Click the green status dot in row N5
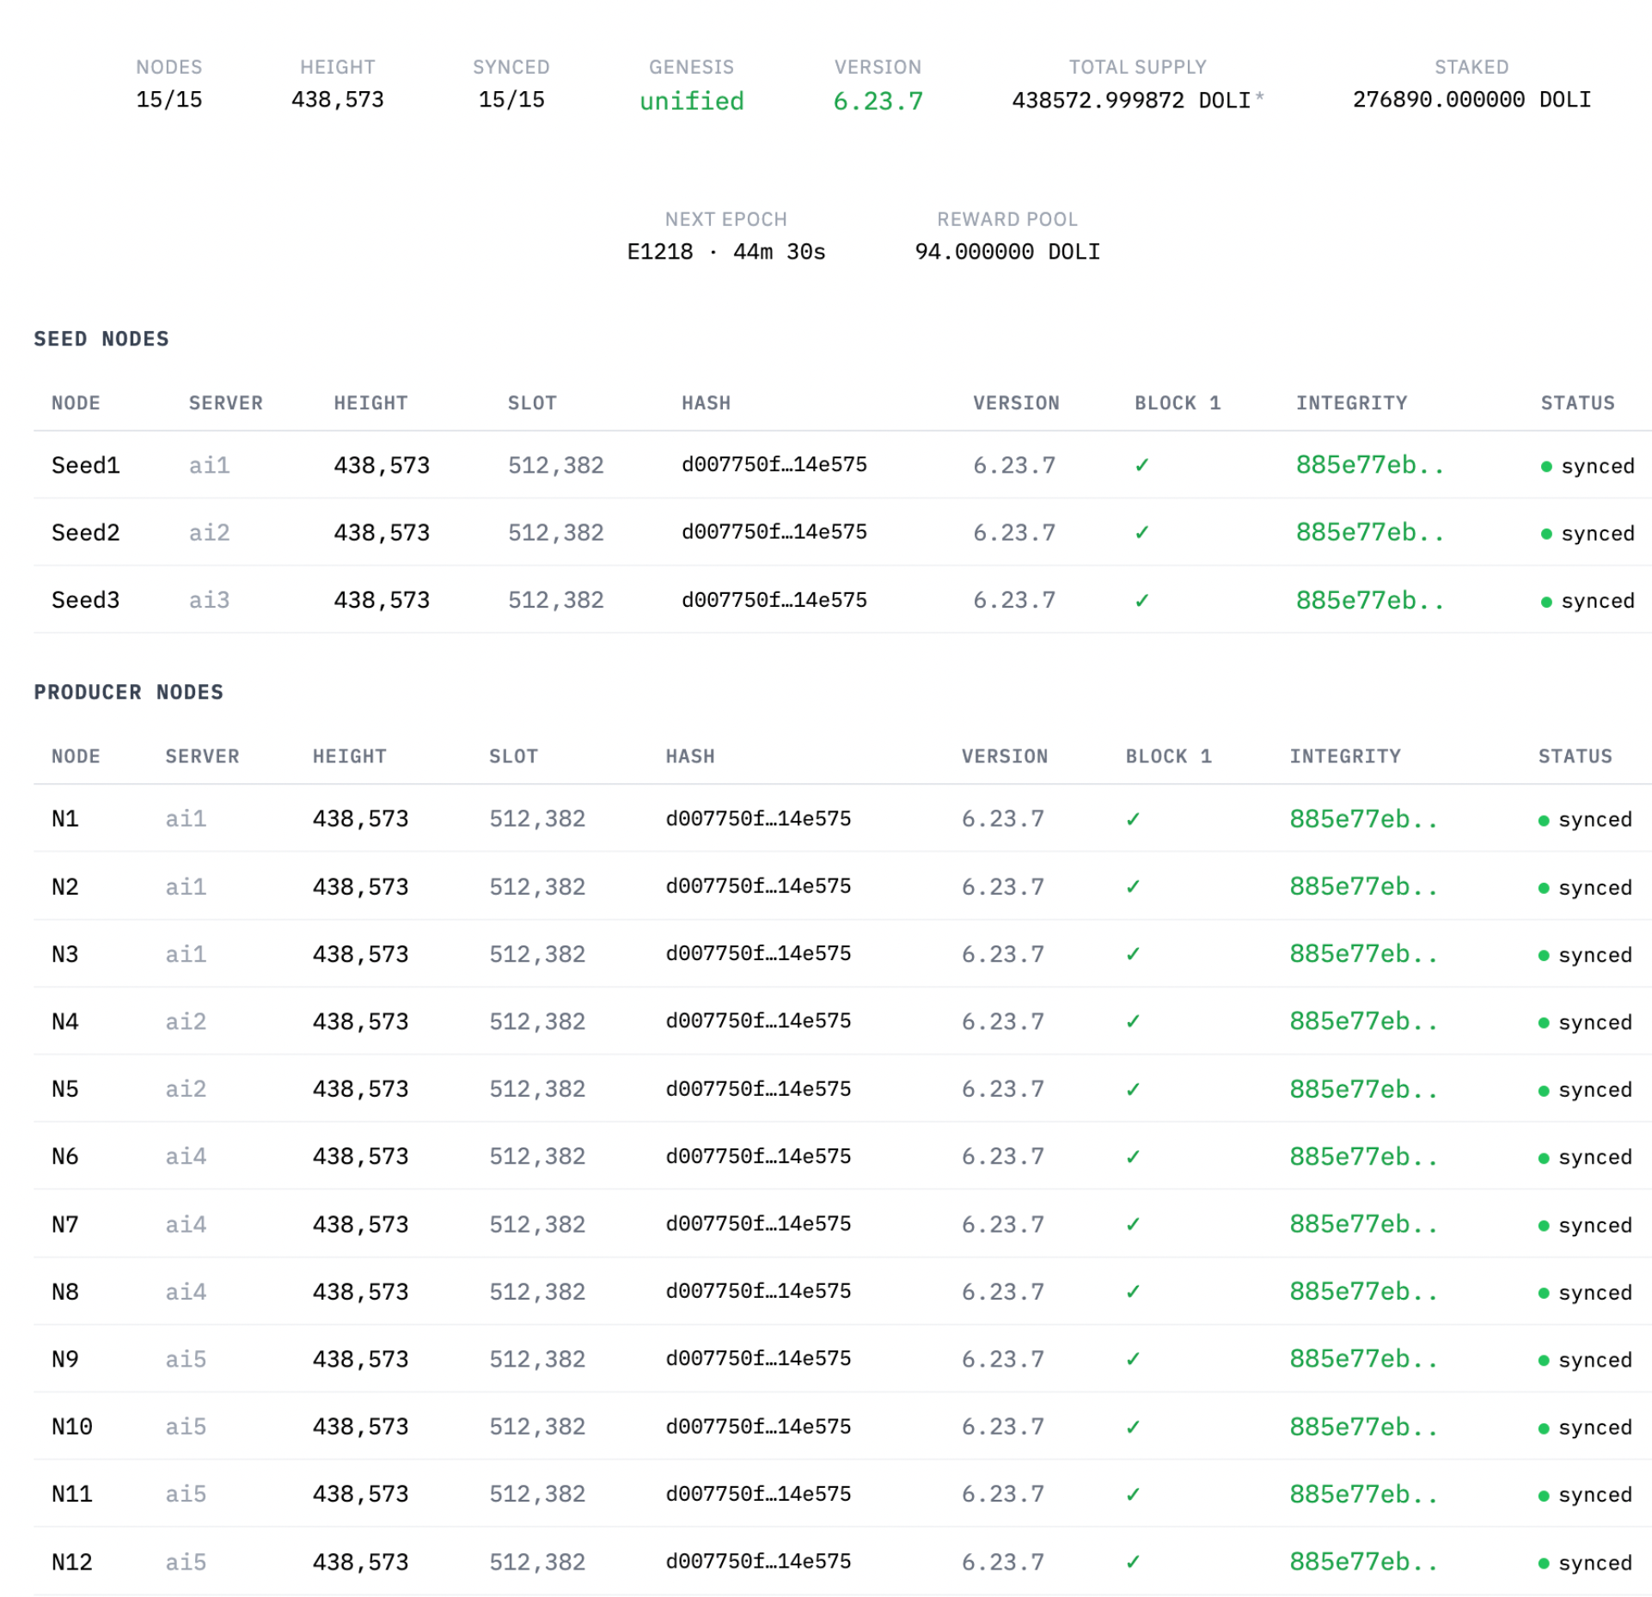The image size is (1652, 1597). click(x=1544, y=1091)
